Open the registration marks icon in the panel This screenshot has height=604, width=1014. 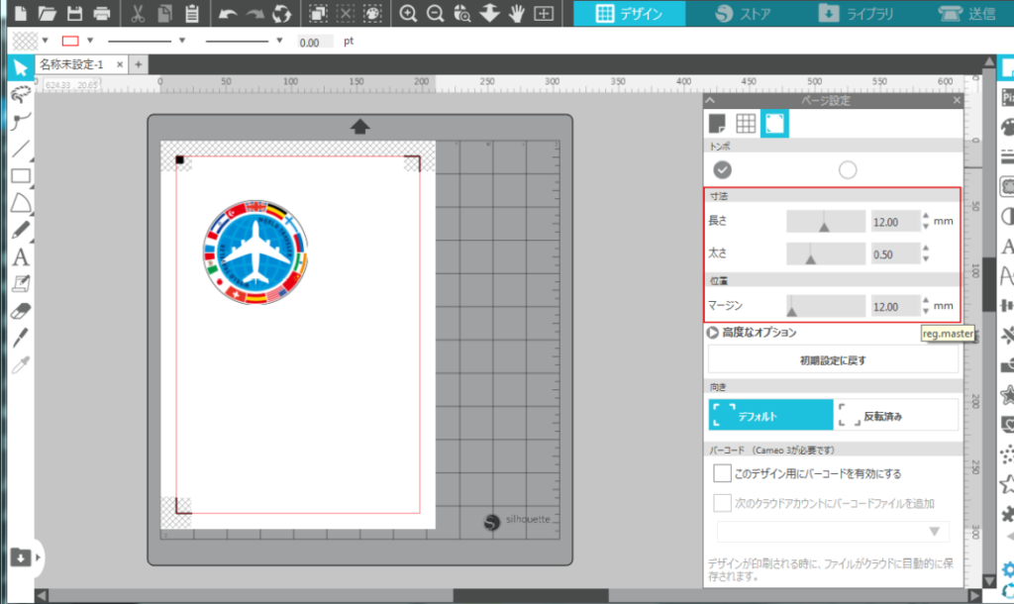[774, 123]
